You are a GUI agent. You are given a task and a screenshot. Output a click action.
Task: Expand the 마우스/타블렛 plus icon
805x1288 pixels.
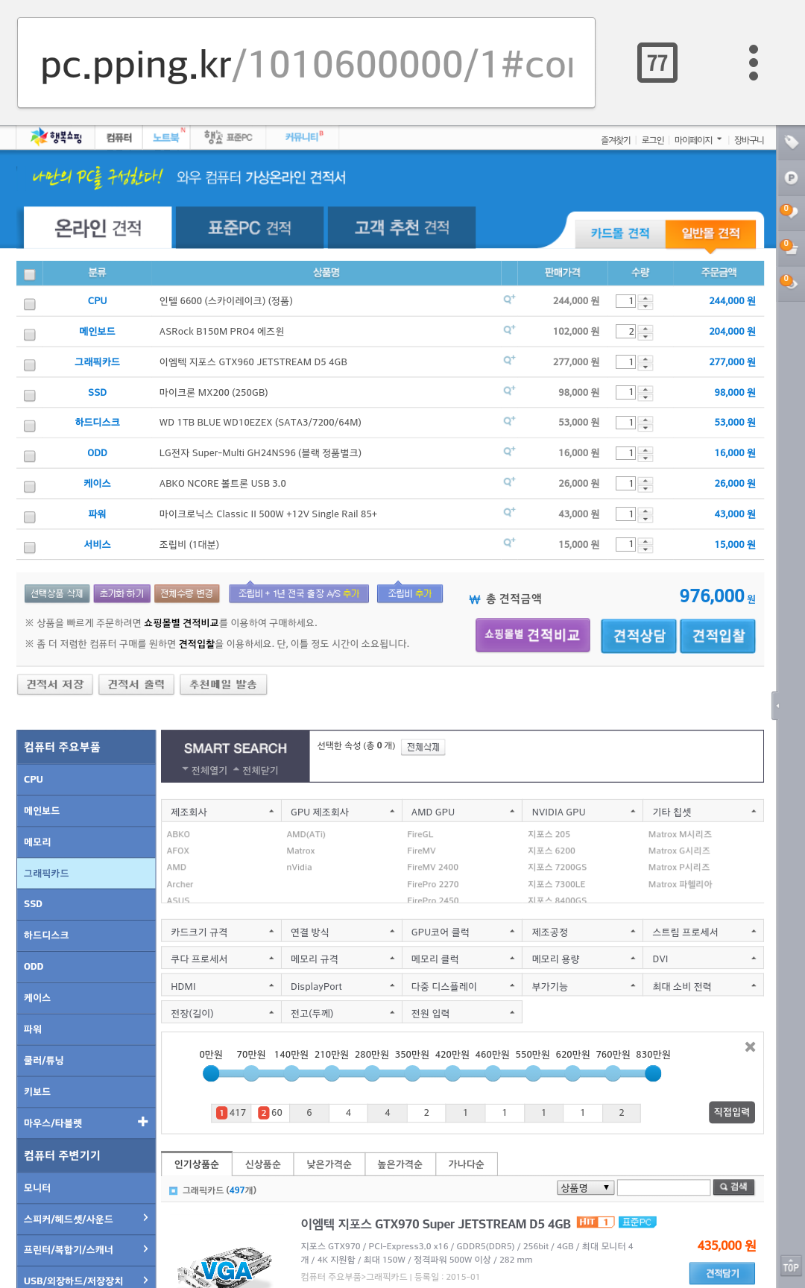[x=142, y=1122]
